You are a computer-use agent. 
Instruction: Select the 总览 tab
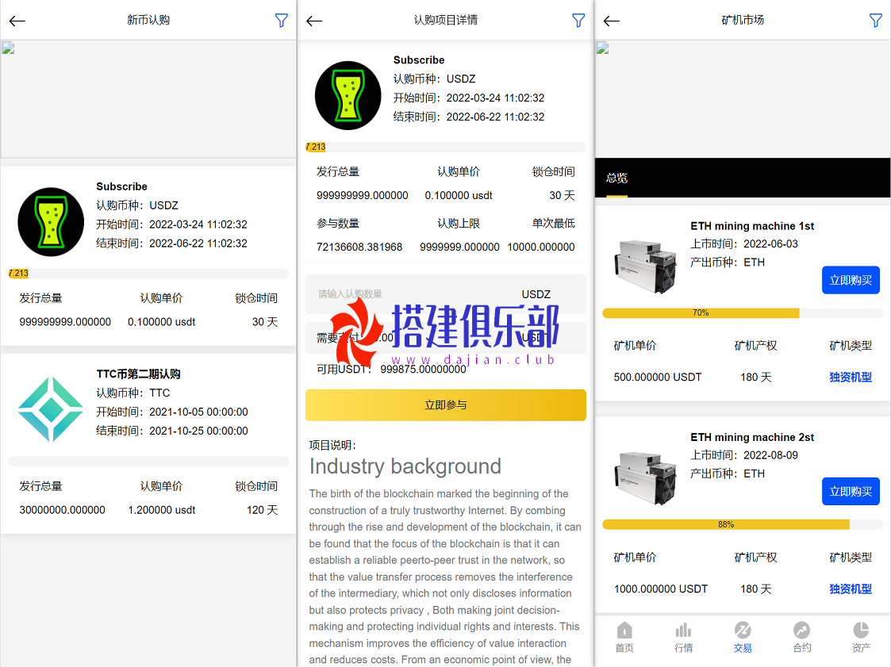tap(616, 178)
